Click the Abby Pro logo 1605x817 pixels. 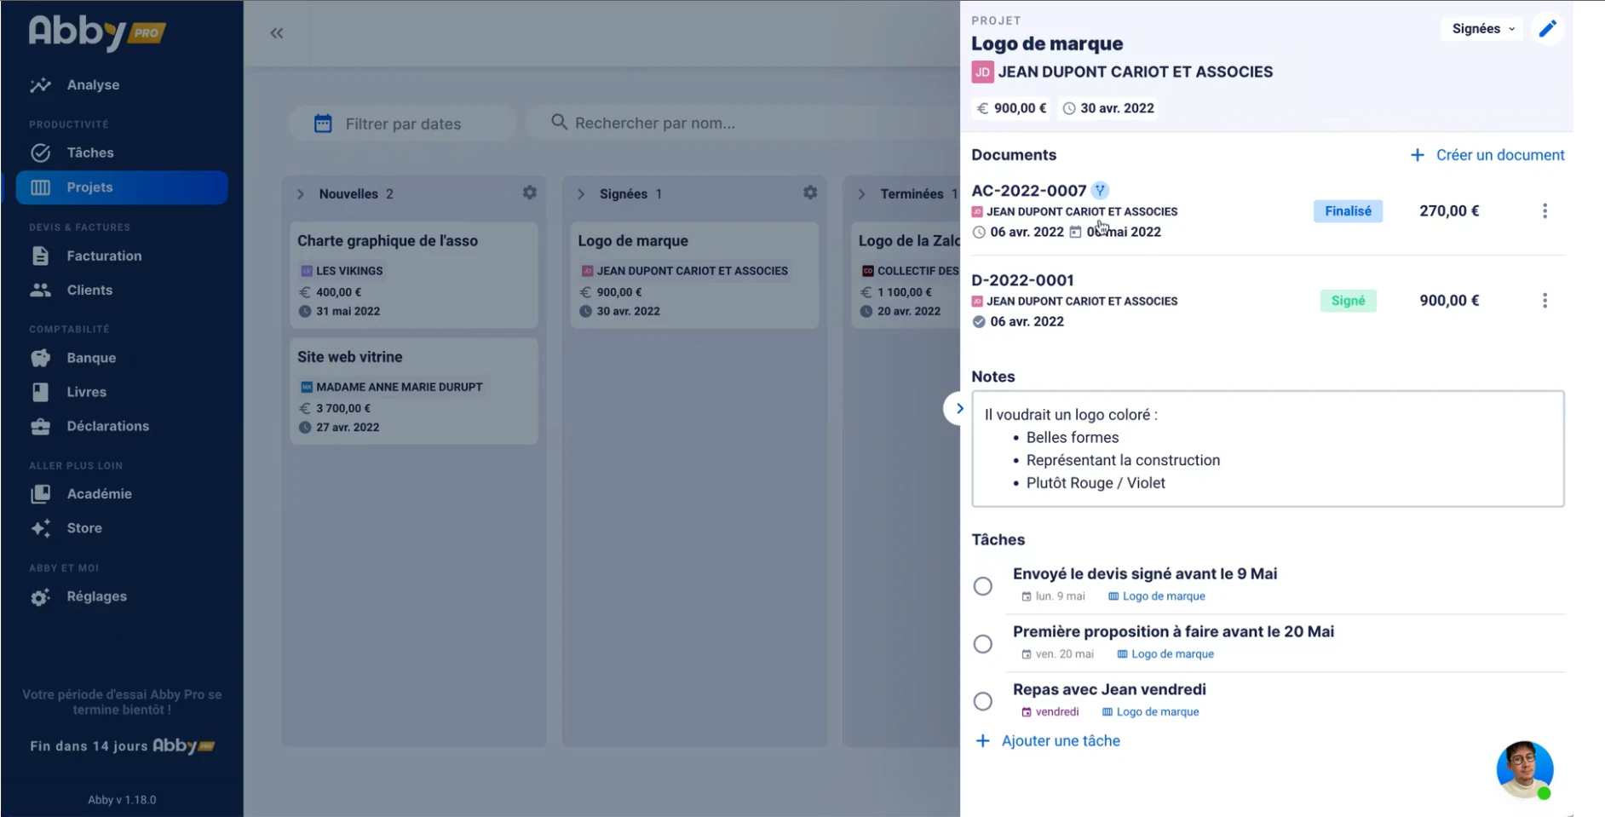(97, 32)
